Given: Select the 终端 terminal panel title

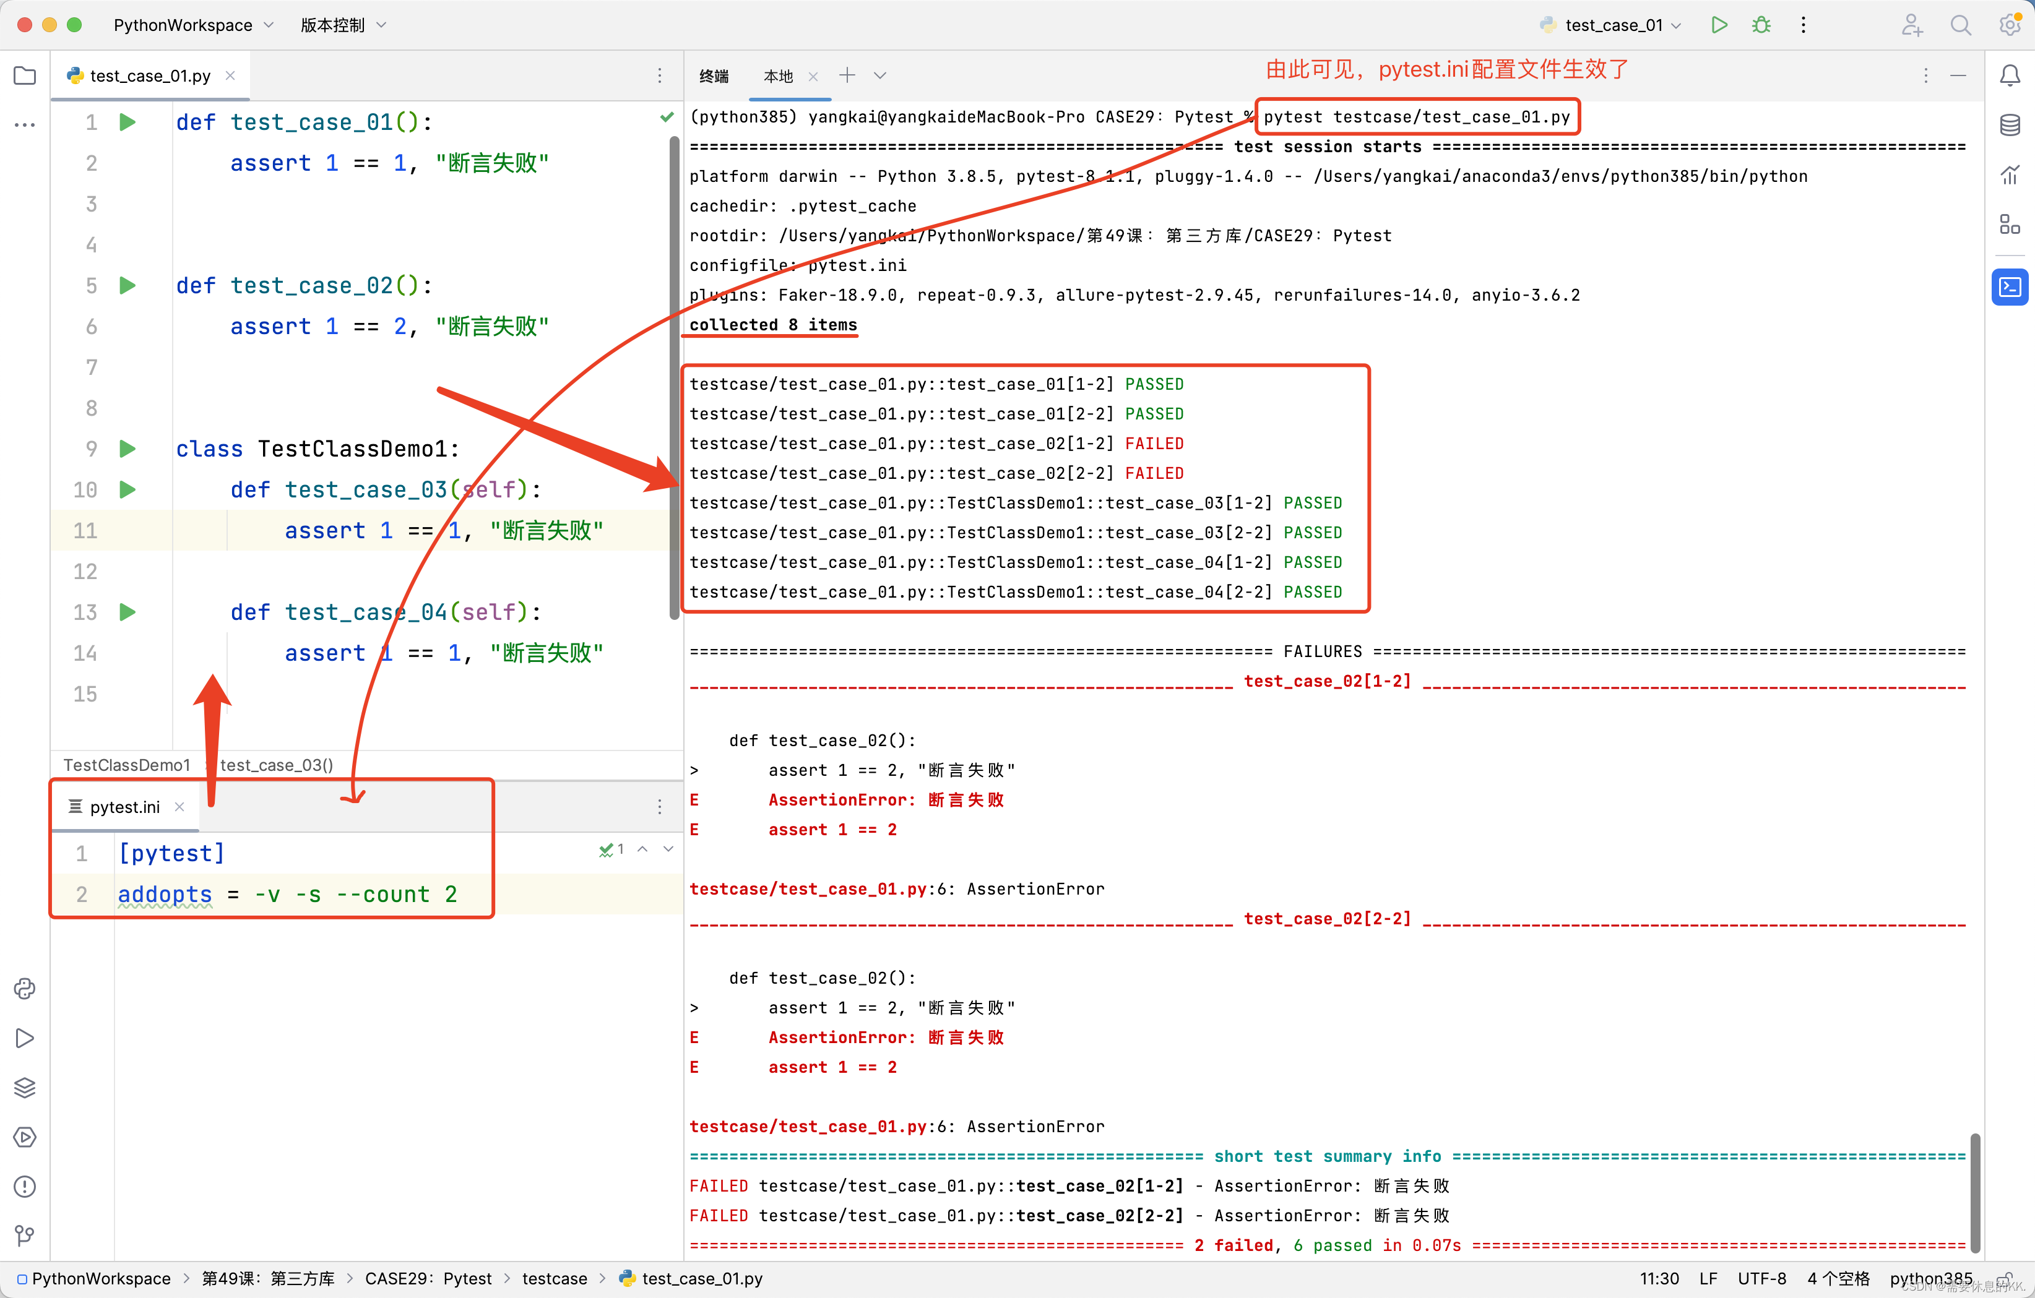Looking at the screenshot, I should (x=714, y=76).
